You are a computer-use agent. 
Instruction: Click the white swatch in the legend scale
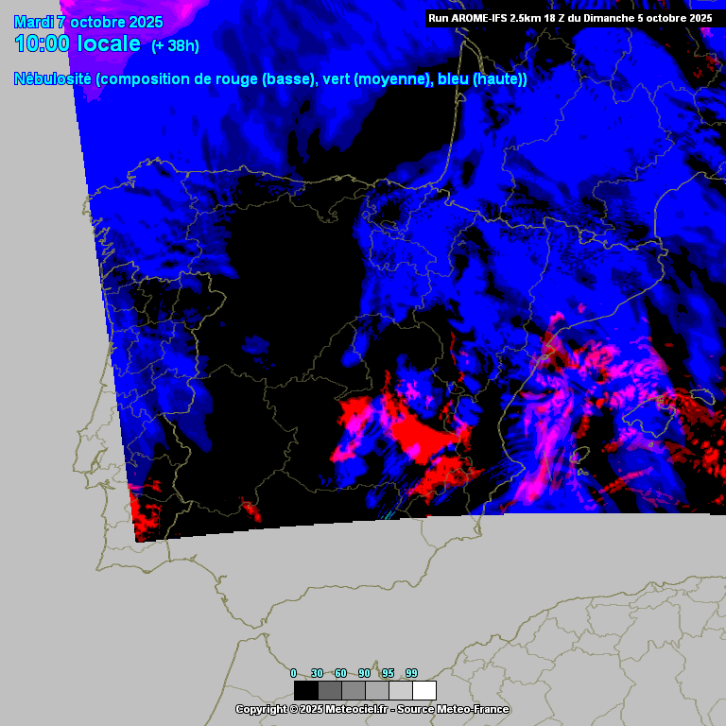coord(424,690)
